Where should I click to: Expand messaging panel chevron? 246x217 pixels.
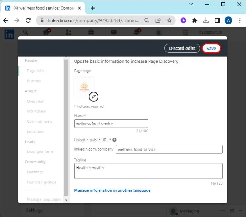coord(240,211)
